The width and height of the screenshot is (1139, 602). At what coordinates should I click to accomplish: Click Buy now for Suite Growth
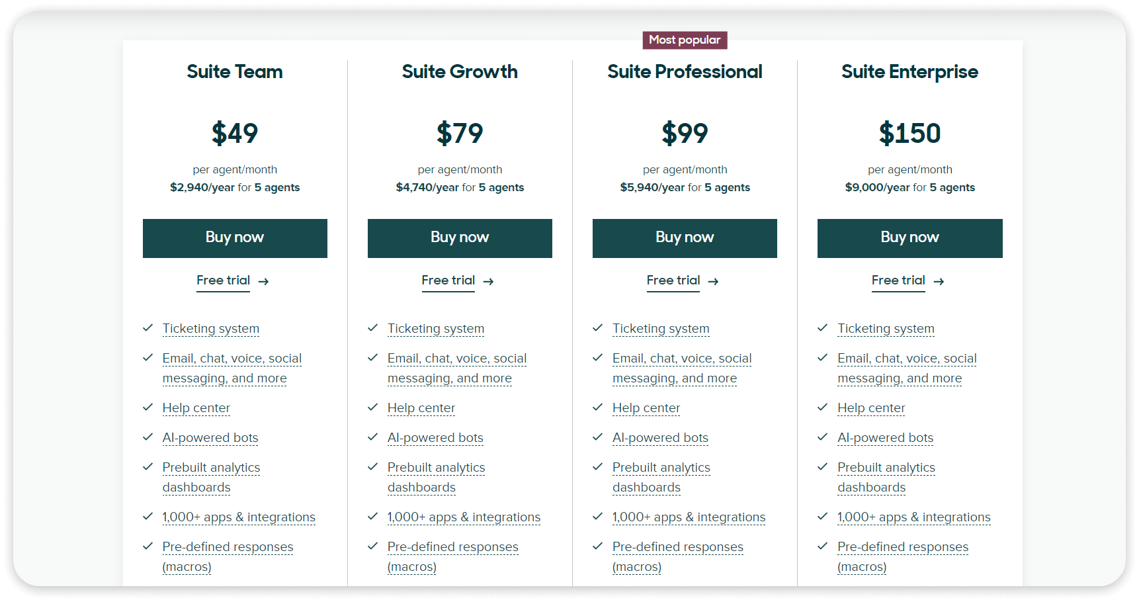[x=460, y=238]
